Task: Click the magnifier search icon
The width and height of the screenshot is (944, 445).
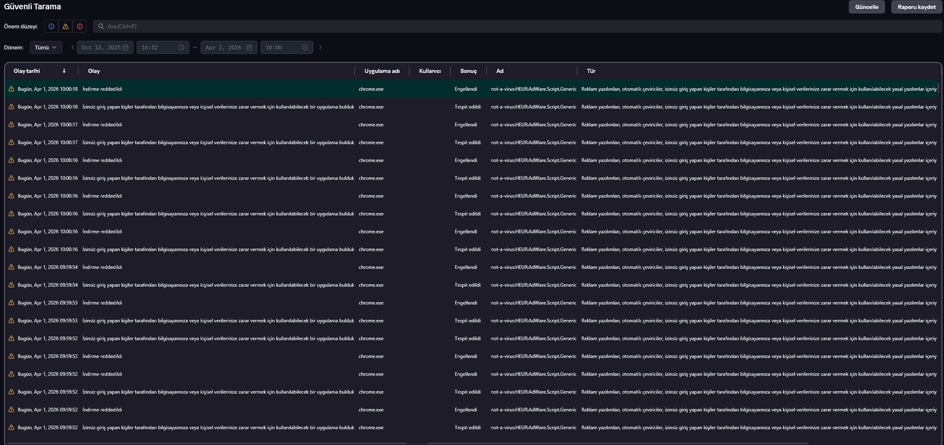Action: pos(101,26)
